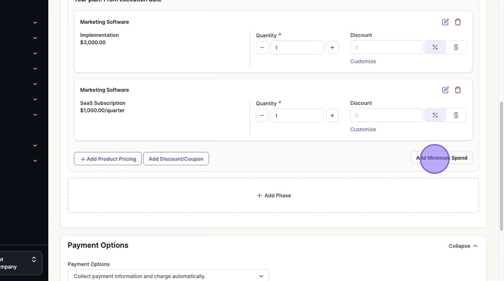Open the company switcher in sidebar
Viewport: 504px width, 281px height.
point(21,263)
